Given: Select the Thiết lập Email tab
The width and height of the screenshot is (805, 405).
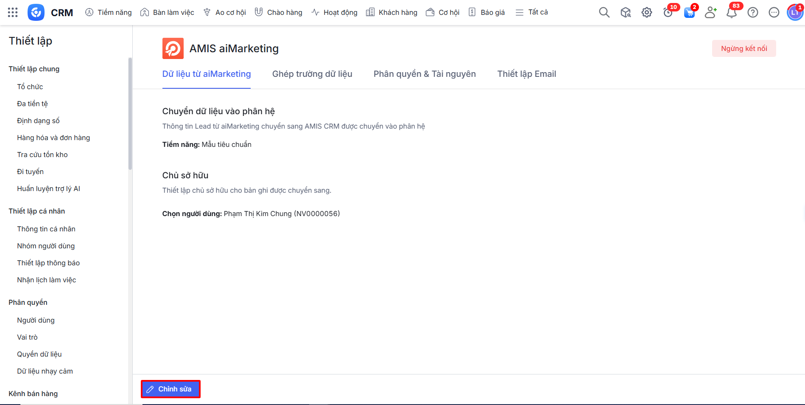Looking at the screenshot, I should pyautogui.click(x=526, y=74).
